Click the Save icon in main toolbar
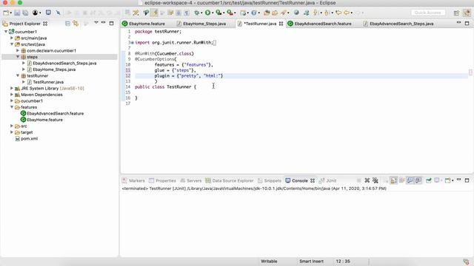 [17, 13]
